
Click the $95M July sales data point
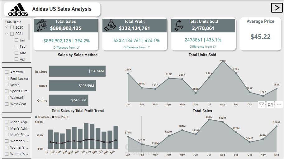pos(209,120)
